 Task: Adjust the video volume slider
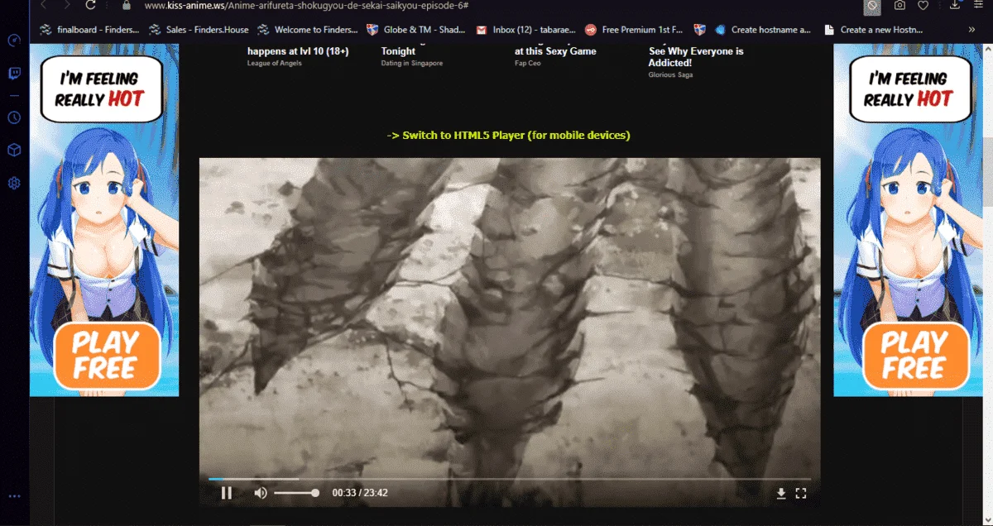[x=296, y=493]
